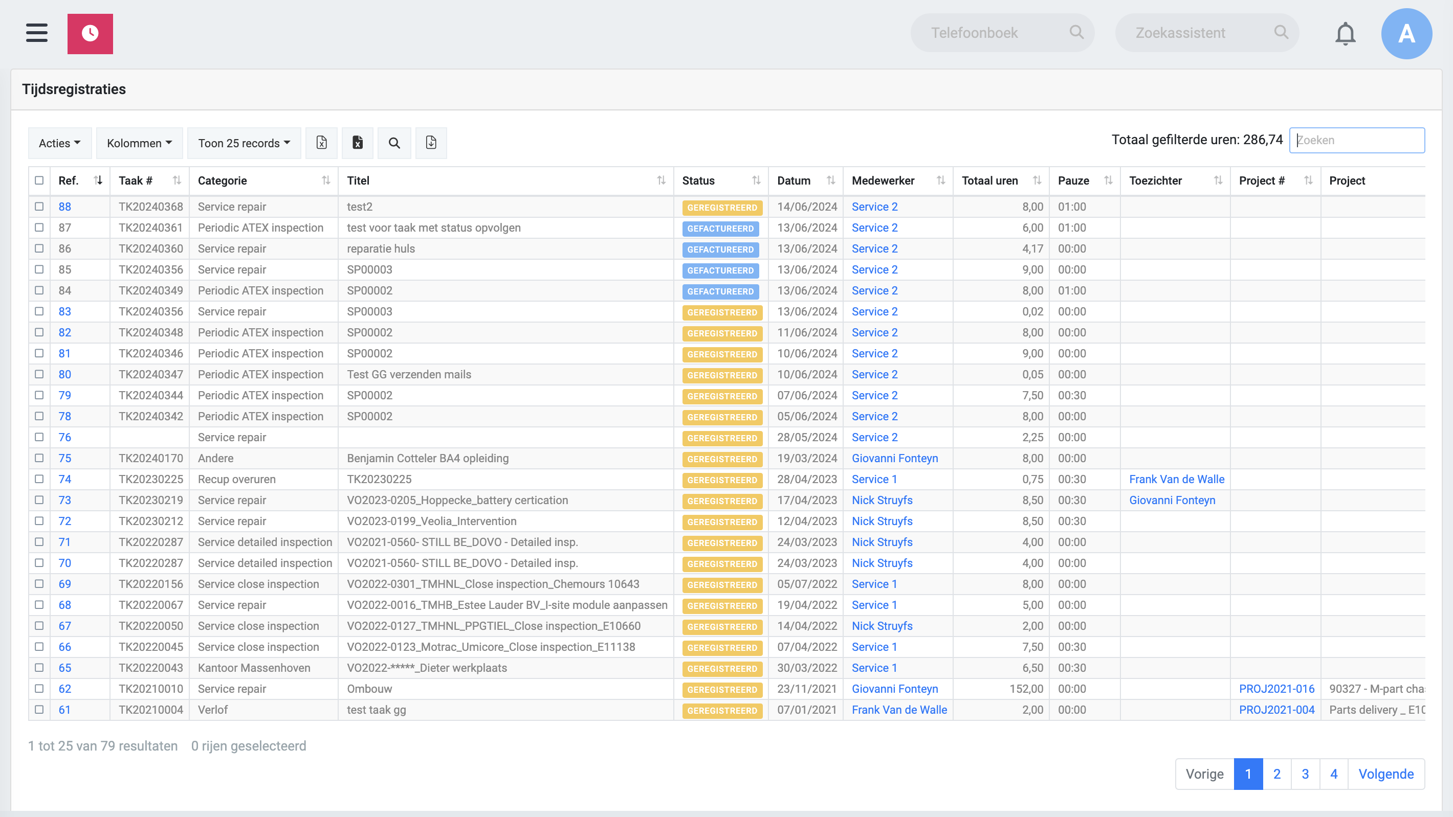Open the user avatar 'A' menu

1406,34
